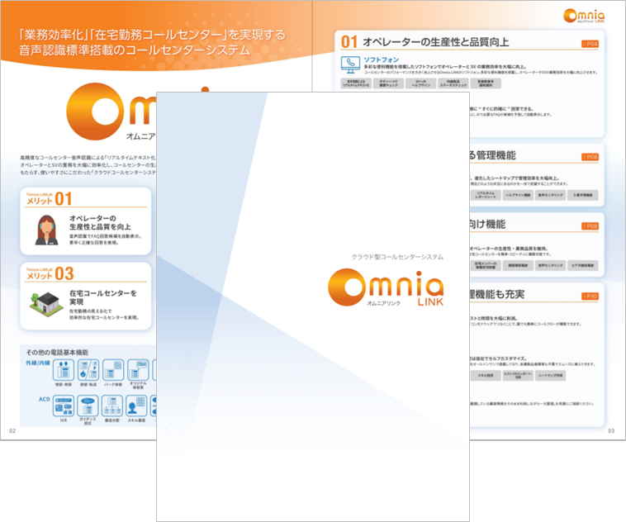Click the P06 page badge

(590, 157)
